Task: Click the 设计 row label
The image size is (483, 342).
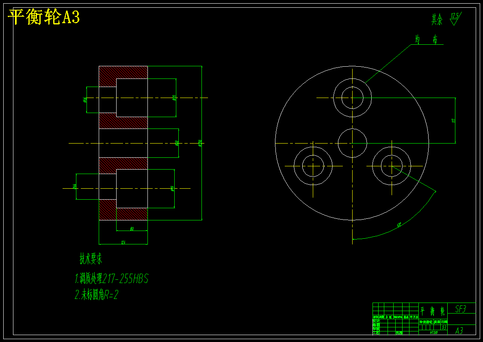Action: click(x=376, y=321)
